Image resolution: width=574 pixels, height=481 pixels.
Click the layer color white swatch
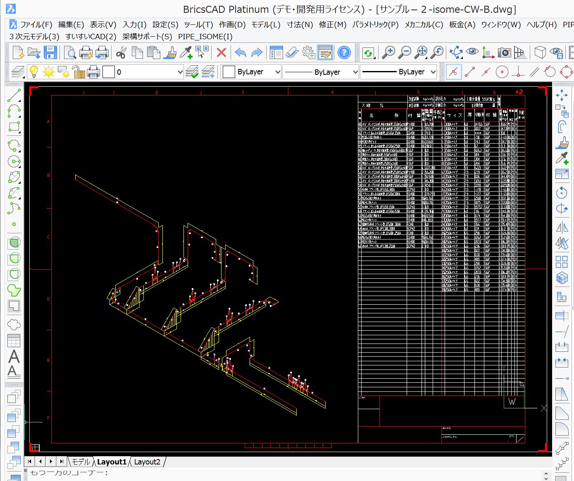[x=108, y=72]
